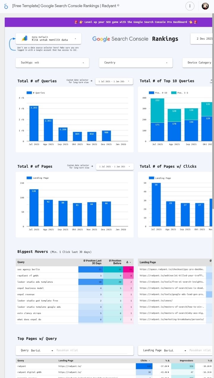214x378 pixels.
Task: Select the 'looker studio ga4 template free' row
Action: coord(75,301)
